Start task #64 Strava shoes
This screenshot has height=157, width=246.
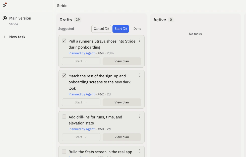pos(81,61)
